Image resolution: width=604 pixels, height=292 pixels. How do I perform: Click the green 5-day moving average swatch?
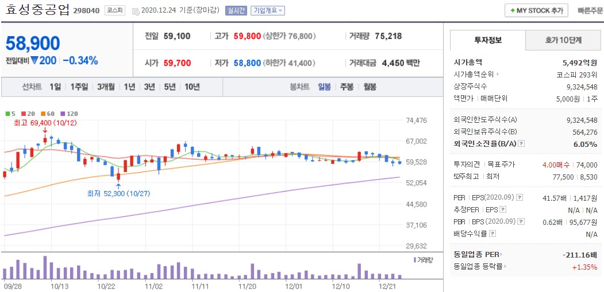click(x=7, y=114)
